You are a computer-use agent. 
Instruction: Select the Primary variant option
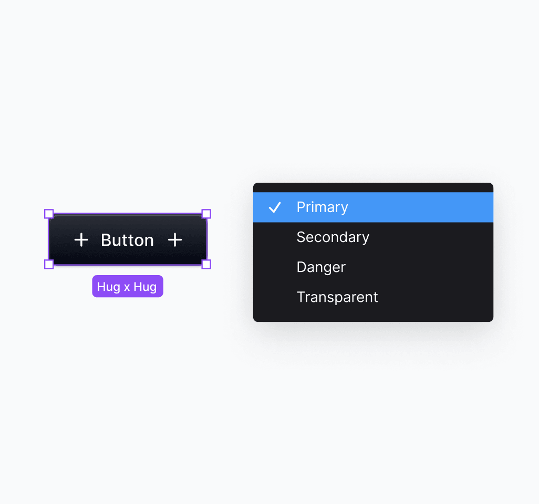(322, 207)
